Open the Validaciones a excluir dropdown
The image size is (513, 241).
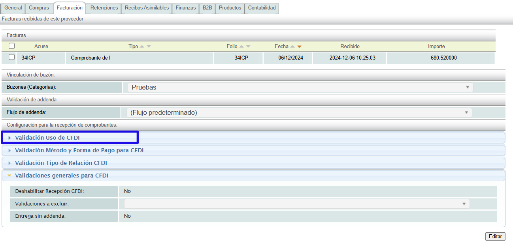click(297, 204)
